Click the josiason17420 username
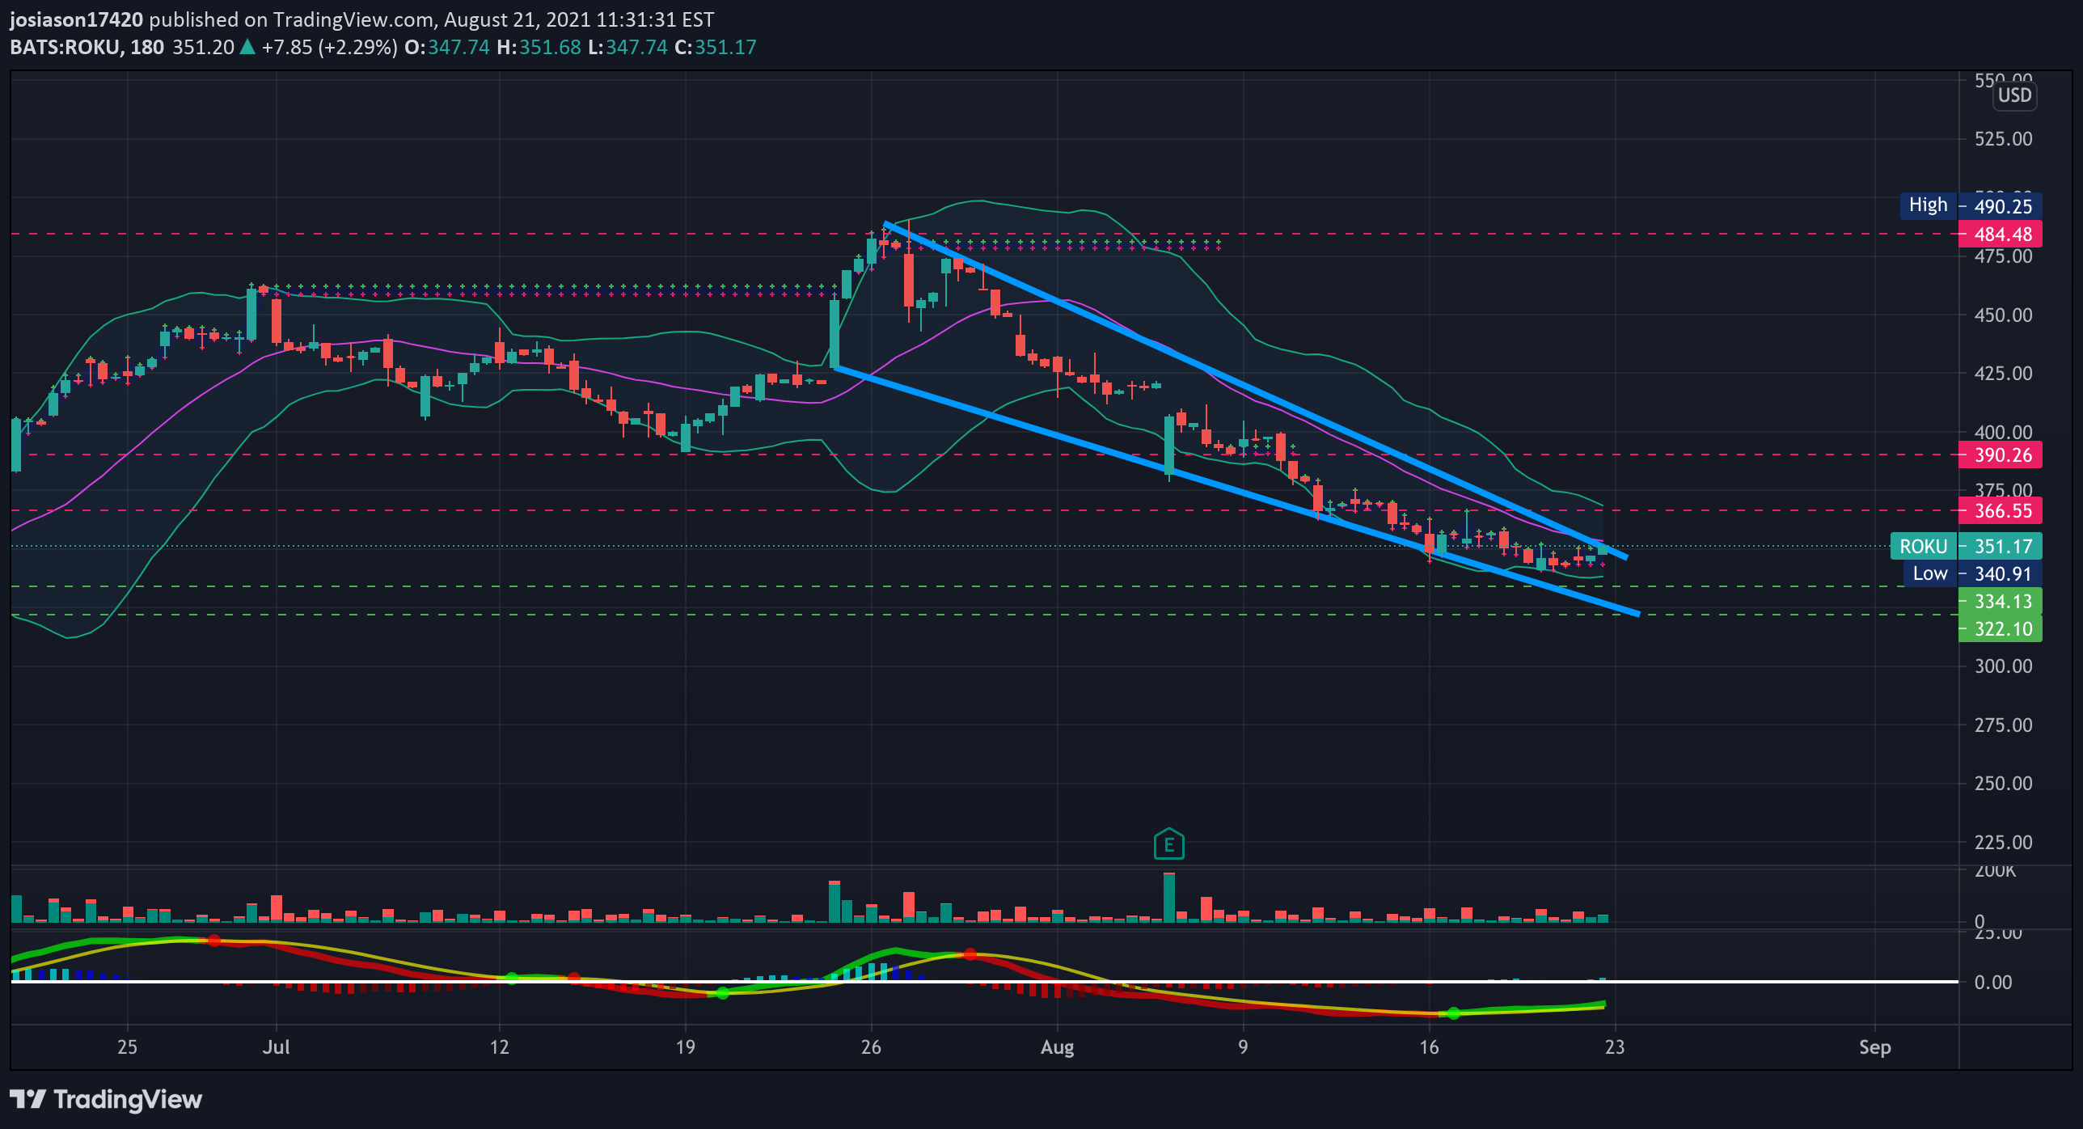 (x=76, y=19)
